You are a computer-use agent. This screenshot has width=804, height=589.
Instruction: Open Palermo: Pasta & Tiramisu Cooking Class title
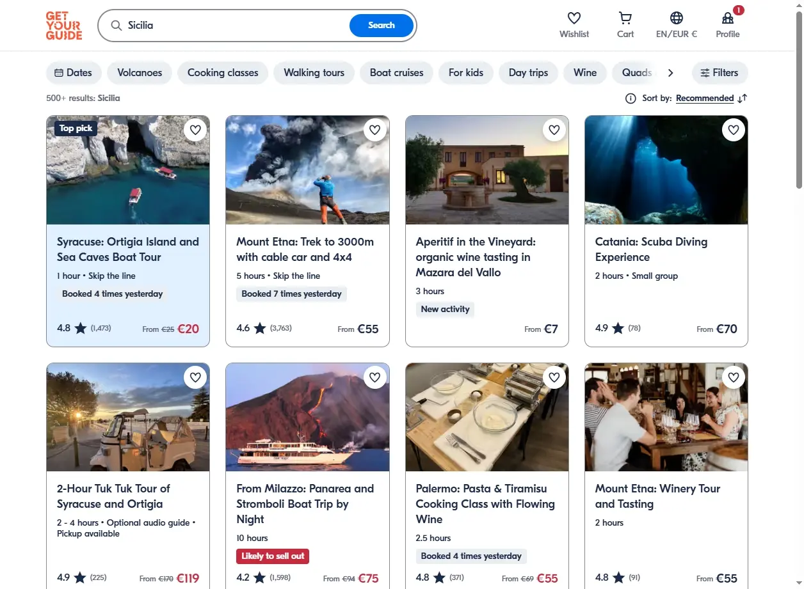[485, 504]
